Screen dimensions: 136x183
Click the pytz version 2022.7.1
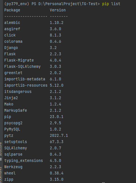click(59, 135)
